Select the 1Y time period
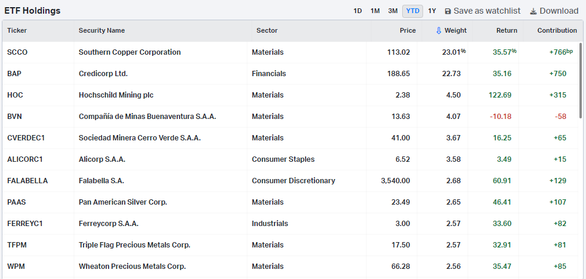This screenshot has width=586, height=279. (432, 11)
